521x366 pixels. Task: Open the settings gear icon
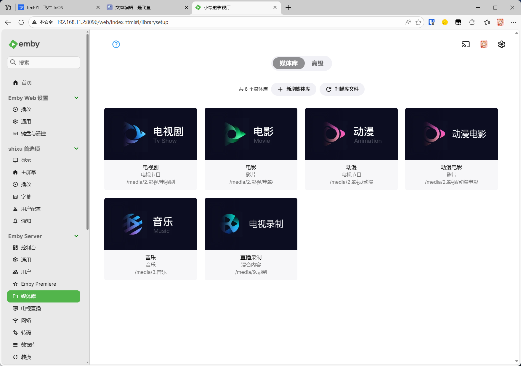pyautogui.click(x=501, y=44)
